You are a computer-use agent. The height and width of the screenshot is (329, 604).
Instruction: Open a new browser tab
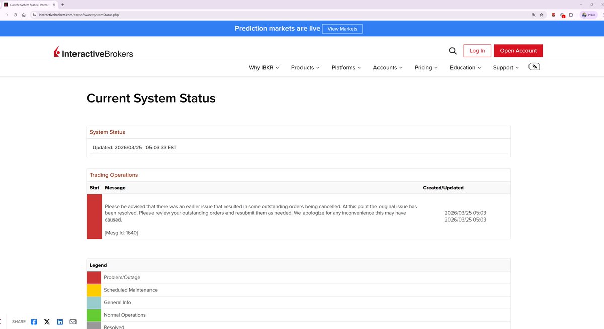click(62, 4)
